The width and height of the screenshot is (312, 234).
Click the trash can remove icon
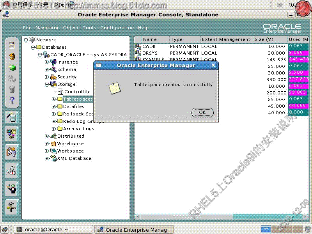[x=12, y=89]
